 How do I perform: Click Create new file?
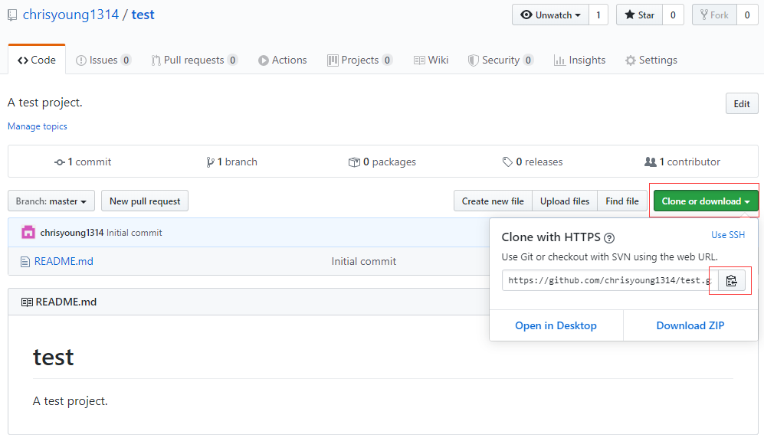[493, 201]
